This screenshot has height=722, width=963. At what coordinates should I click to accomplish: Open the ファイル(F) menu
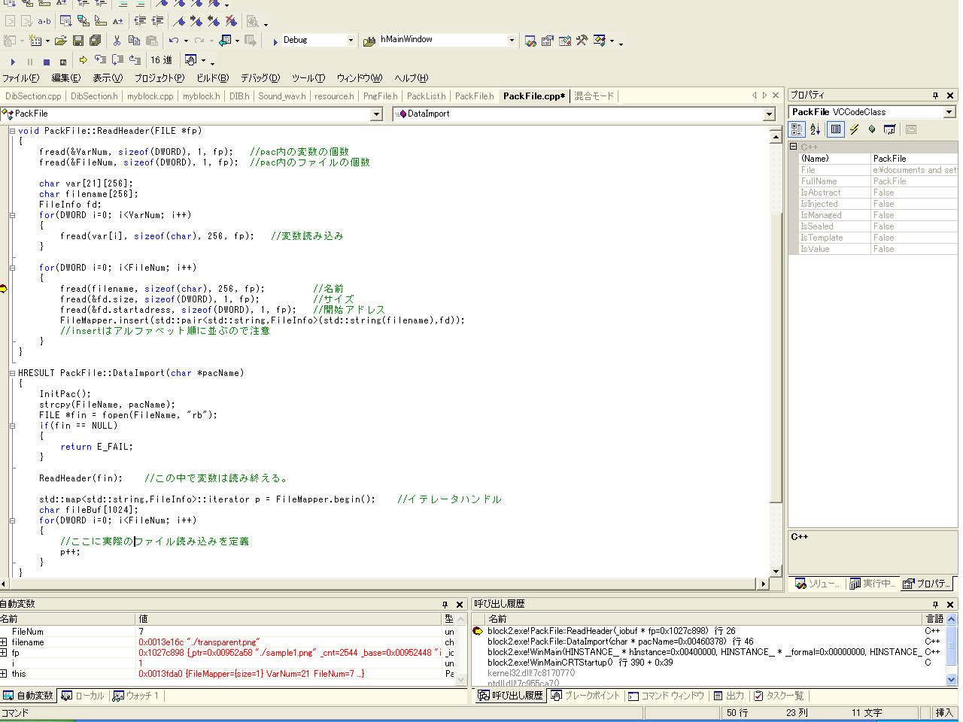(x=21, y=78)
